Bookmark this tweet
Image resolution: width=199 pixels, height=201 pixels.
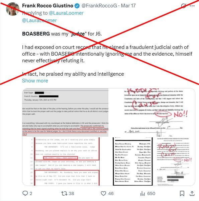[x=182, y=193]
